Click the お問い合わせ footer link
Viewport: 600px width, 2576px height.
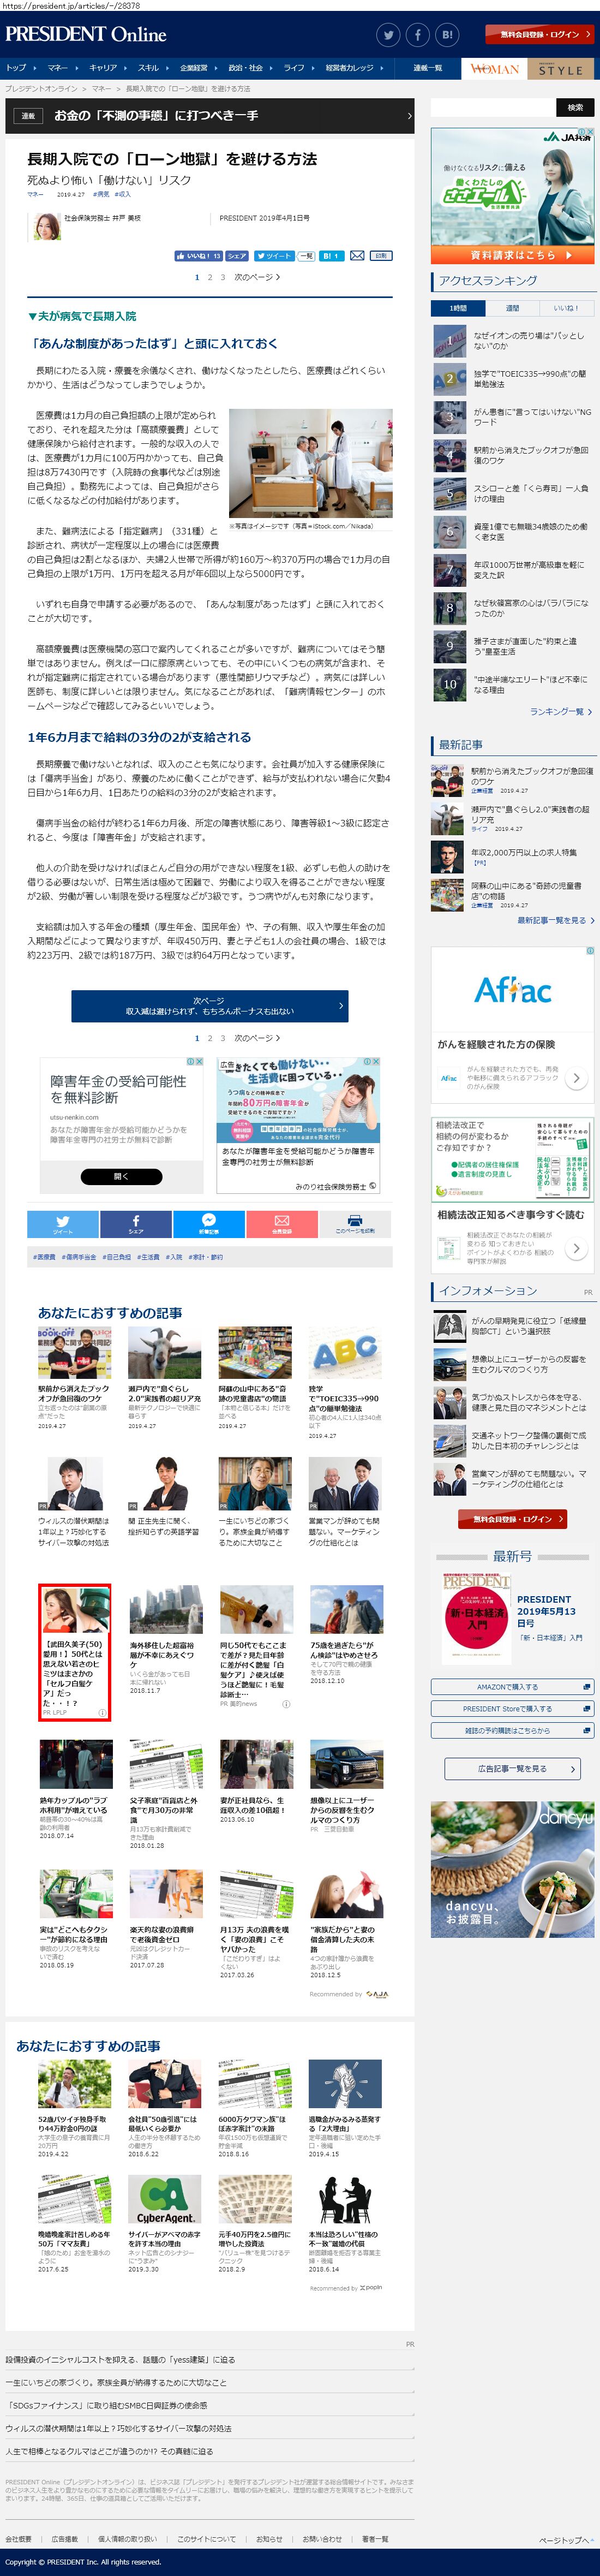[322, 2539]
